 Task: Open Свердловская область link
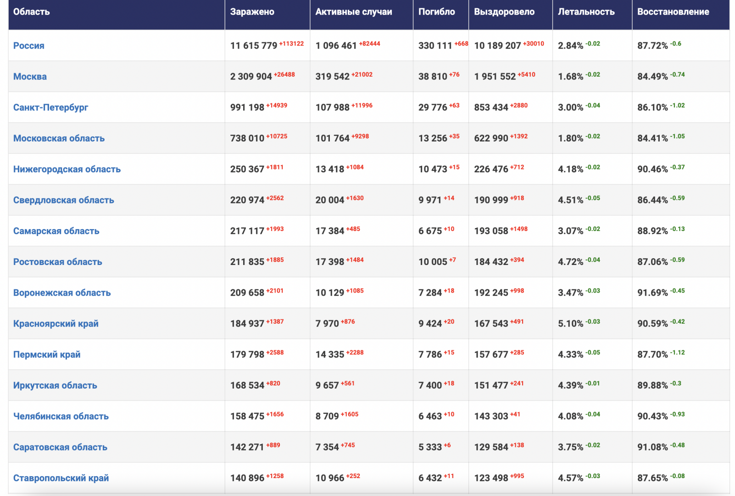63,200
